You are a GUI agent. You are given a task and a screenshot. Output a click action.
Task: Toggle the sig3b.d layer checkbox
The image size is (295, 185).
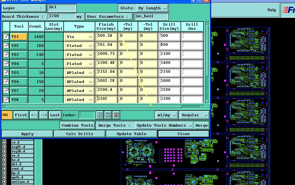tap(4, 151)
